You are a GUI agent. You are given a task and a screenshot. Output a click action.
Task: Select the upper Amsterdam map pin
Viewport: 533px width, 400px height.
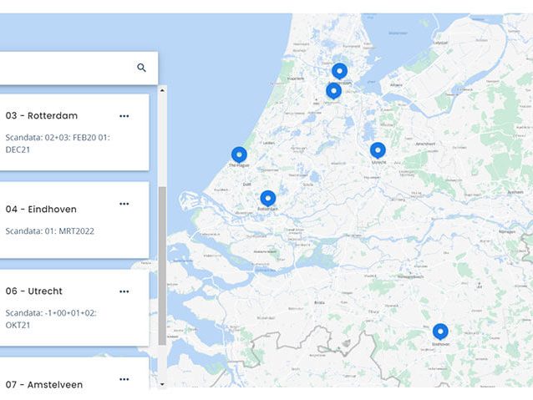click(x=339, y=71)
